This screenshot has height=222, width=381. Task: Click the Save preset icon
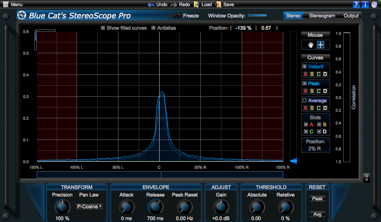(218, 4)
